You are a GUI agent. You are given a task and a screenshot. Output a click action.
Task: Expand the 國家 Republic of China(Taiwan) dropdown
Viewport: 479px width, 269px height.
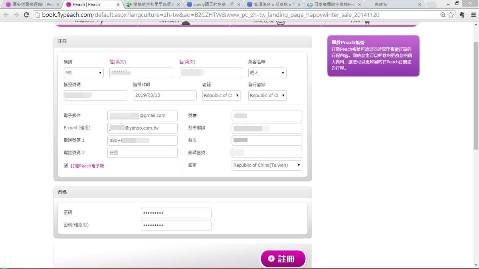pos(267,165)
